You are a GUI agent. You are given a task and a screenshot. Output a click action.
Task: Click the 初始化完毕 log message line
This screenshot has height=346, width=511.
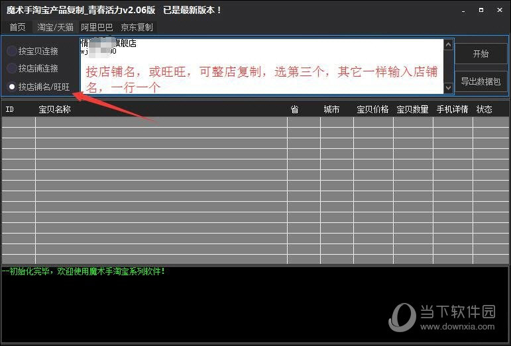click(84, 271)
